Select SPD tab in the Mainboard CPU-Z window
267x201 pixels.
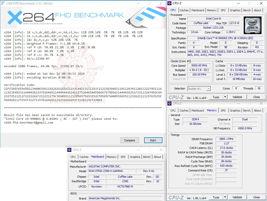pos(123,157)
